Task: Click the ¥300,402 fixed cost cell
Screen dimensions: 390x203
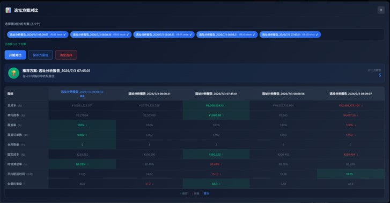Action: [283, 155]
